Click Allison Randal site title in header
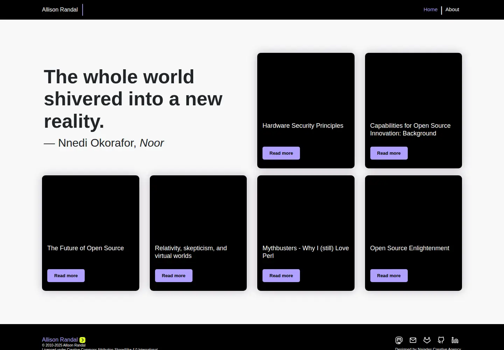Viewport: 504px width, 350px height. 60,10
